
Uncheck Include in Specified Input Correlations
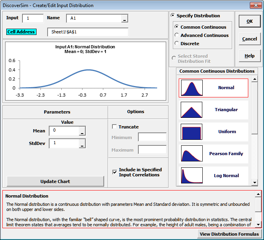point(115,172)
